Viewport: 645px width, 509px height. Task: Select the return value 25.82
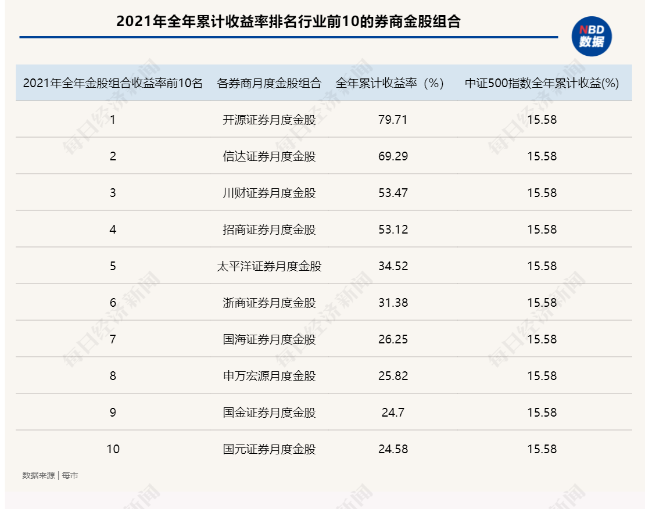(x=393, y=376)
